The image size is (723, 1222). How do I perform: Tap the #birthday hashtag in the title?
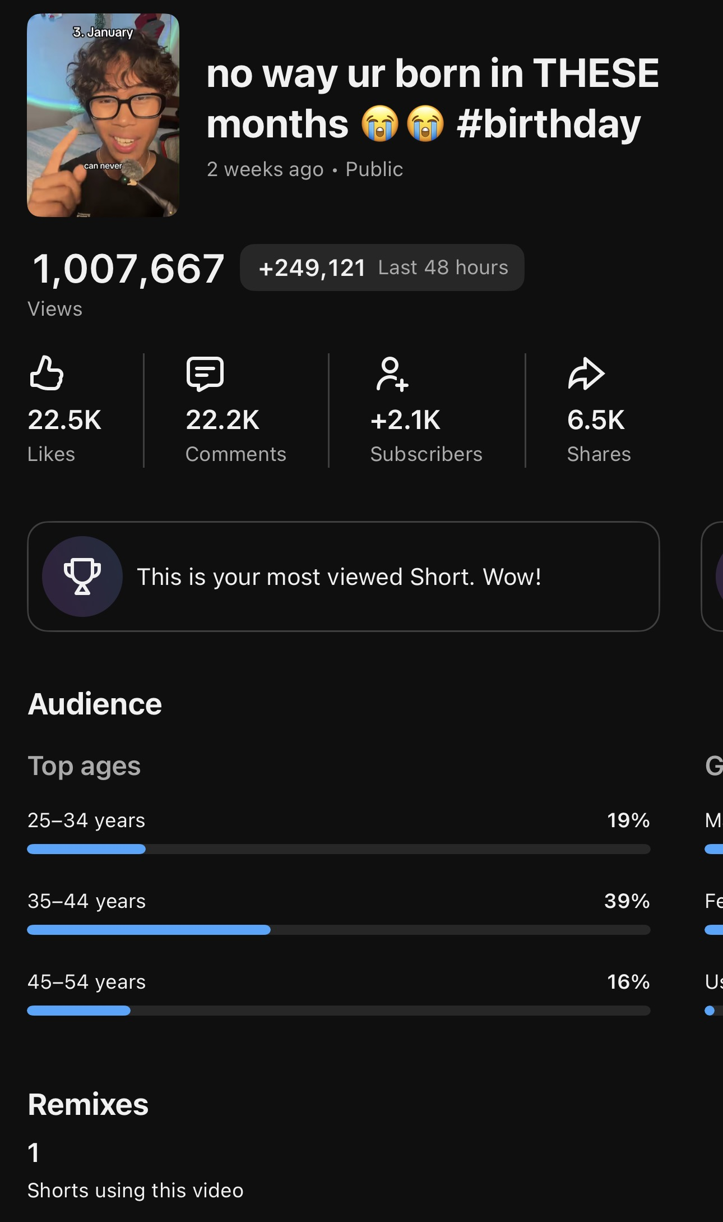point(549,124)
